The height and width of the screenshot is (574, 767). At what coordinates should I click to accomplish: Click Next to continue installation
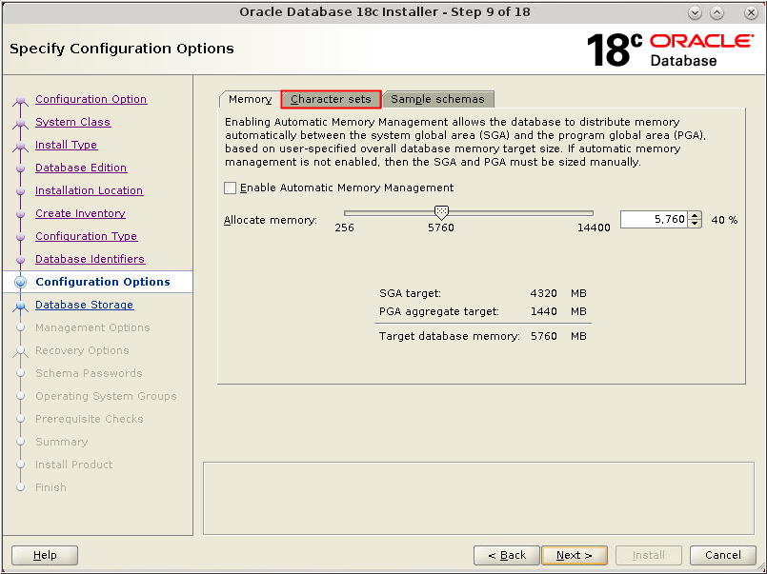(574, 555)
